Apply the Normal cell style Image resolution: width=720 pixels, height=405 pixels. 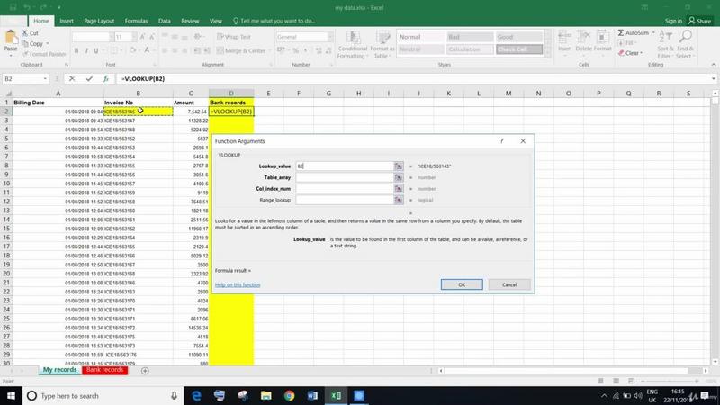[x=420, y=37]
